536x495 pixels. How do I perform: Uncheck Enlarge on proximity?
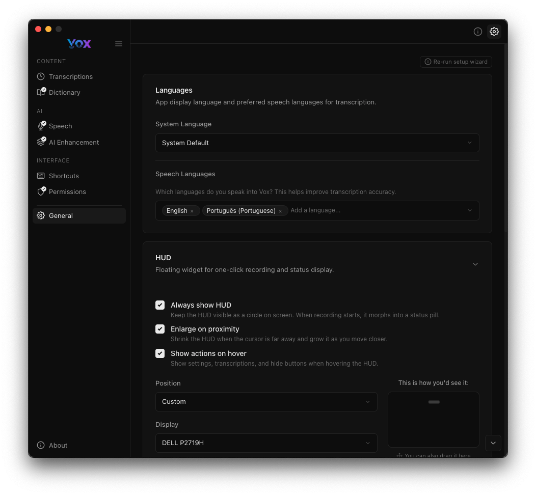[160, 329]
